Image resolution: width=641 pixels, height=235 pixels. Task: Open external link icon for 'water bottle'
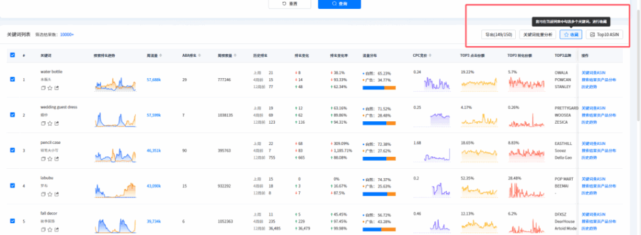[x=56, y=87]
